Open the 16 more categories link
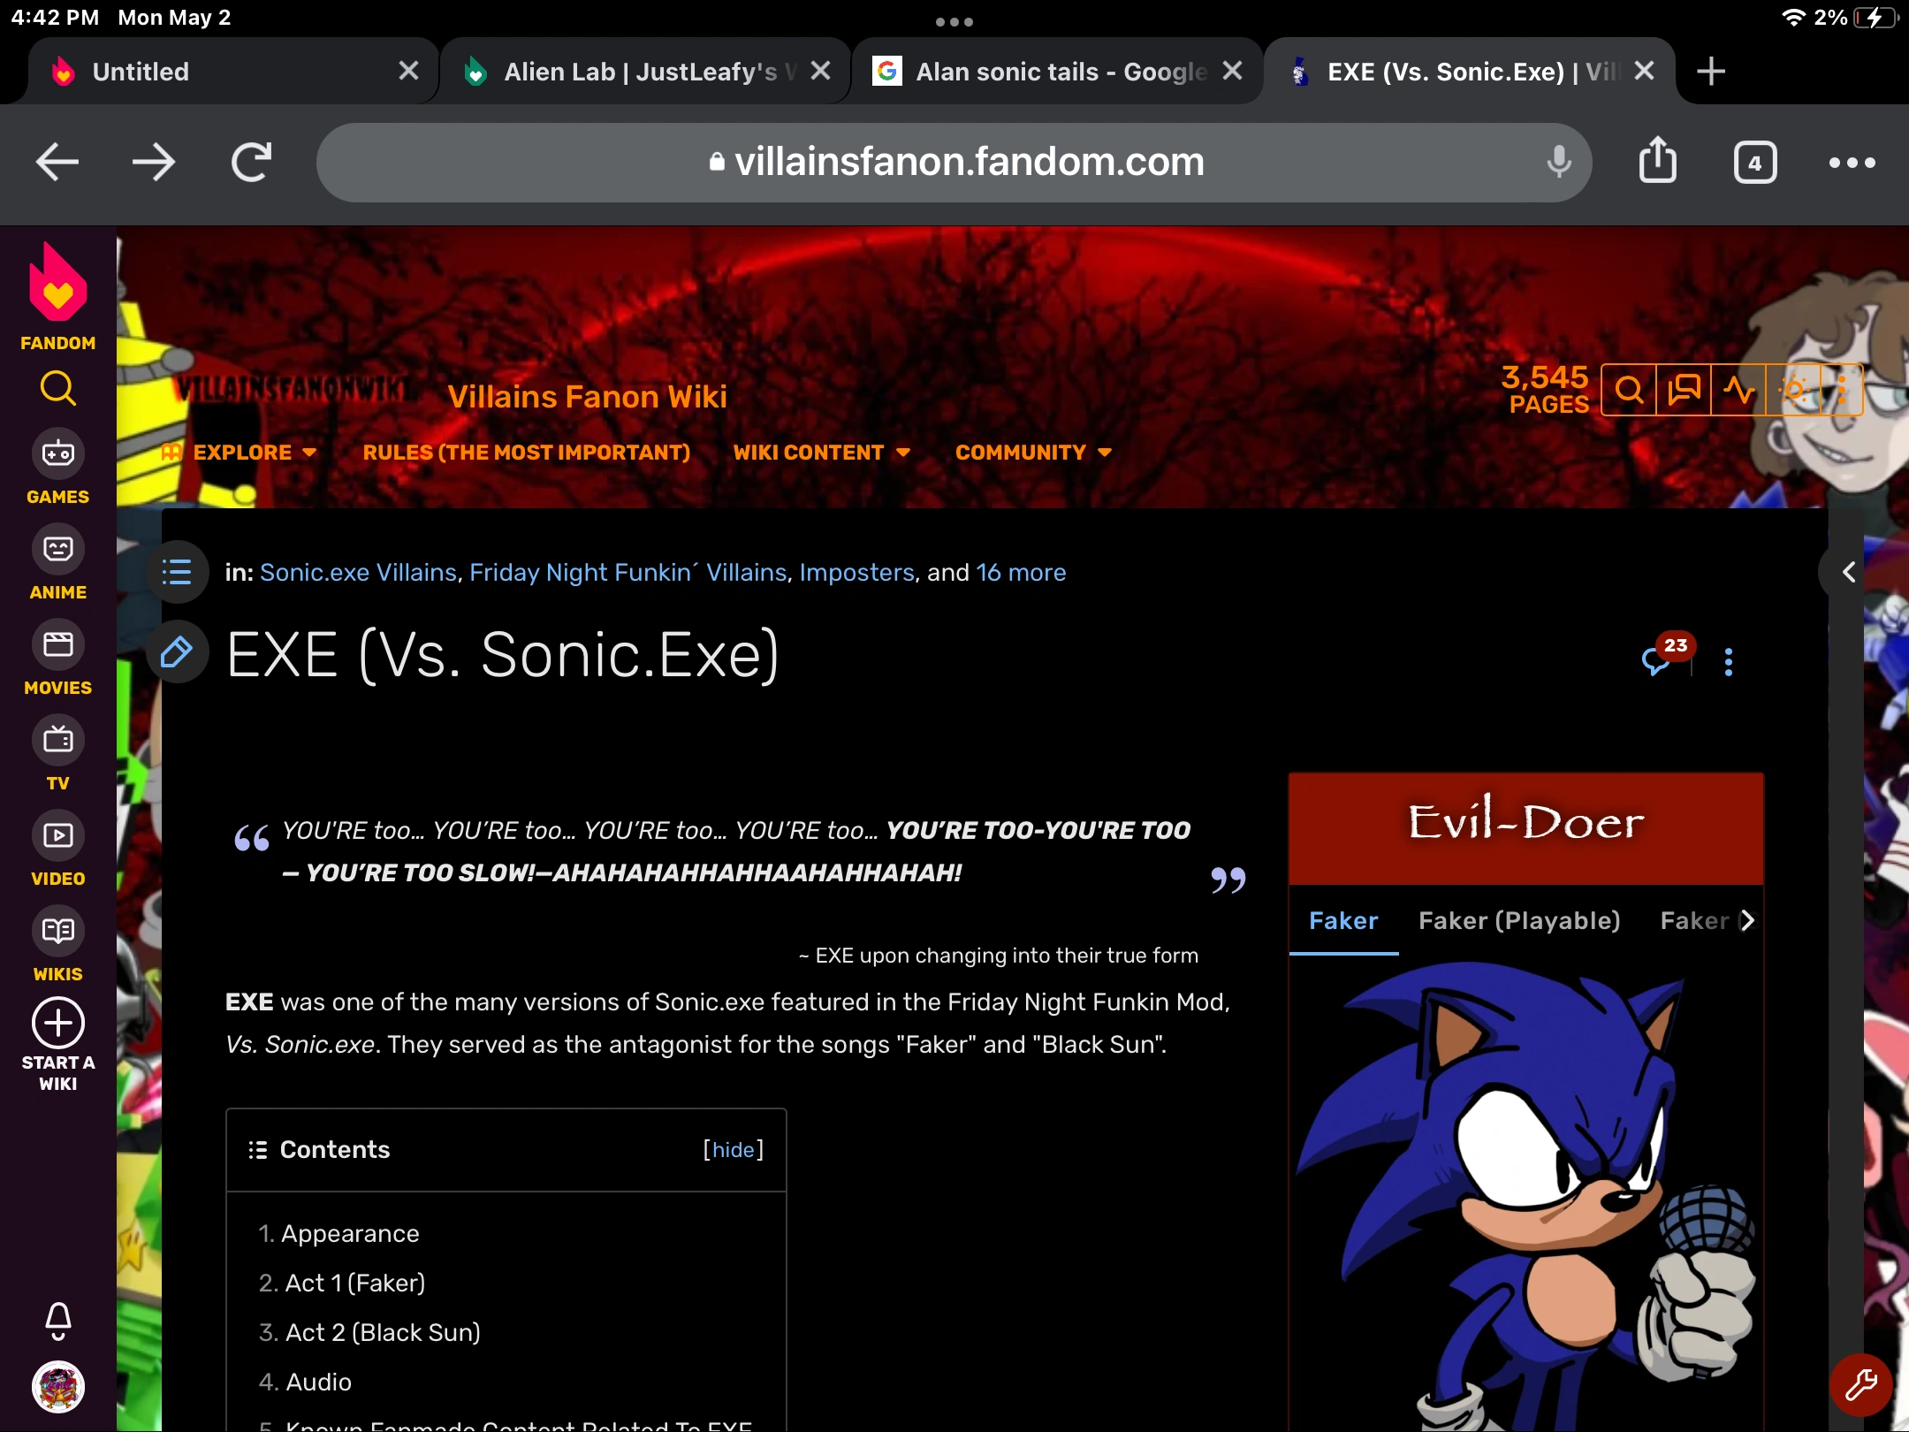 click(x=1021, y=572)
